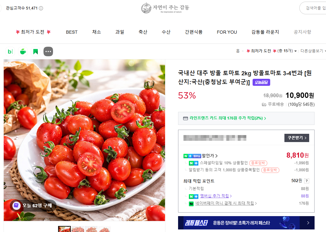Click the info icon next to 관심고객수
326x232 pixels.
(x=41, y=8)
